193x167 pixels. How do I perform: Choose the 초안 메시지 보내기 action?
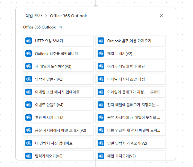[x=58, y=117]
